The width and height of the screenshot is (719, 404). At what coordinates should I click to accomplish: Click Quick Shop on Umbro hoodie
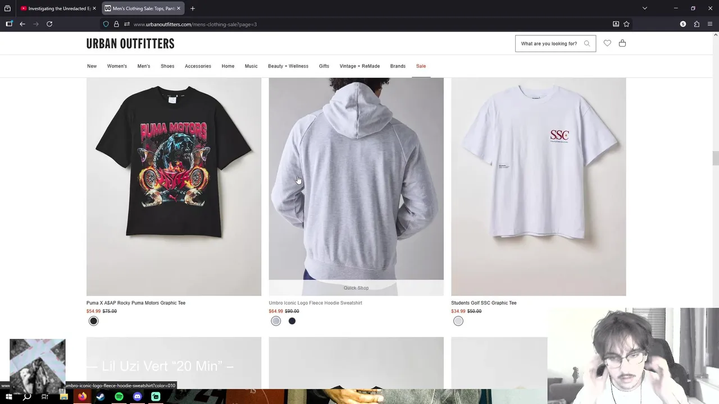tap(356, 288)
